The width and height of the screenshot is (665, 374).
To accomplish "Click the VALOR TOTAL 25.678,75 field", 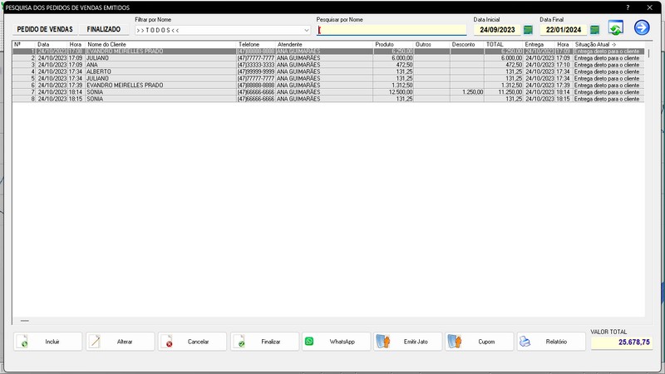I will pos(622,342).
